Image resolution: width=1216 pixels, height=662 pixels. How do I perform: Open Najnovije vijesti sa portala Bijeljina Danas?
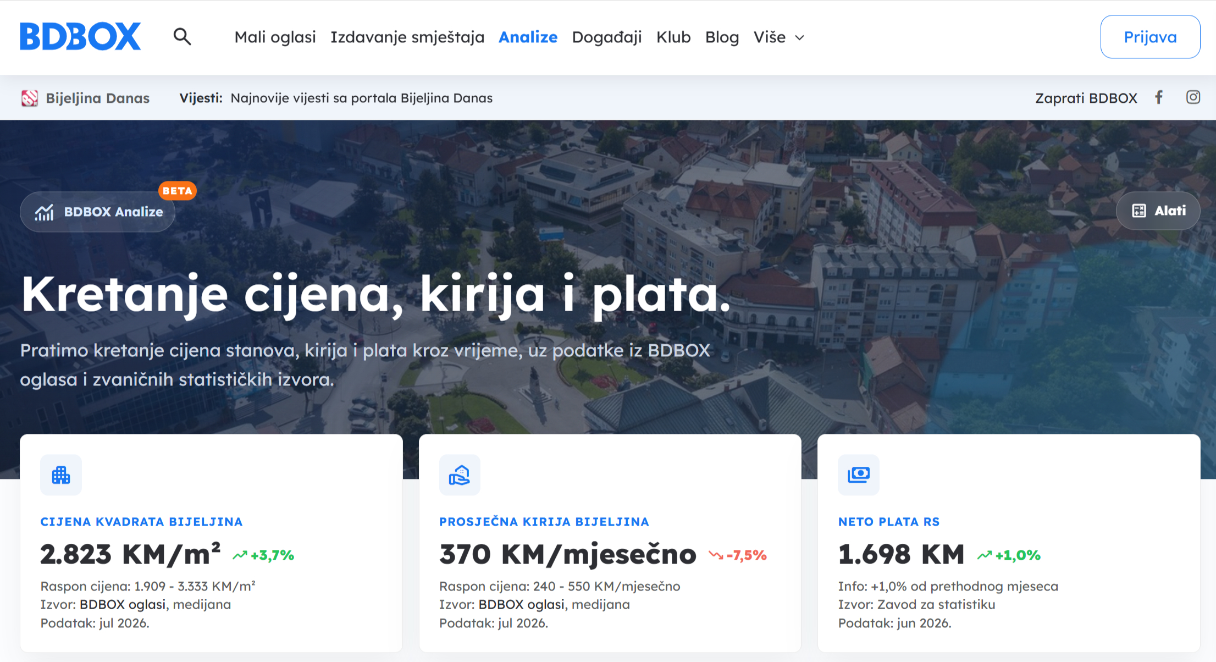(x=362, y=98)
